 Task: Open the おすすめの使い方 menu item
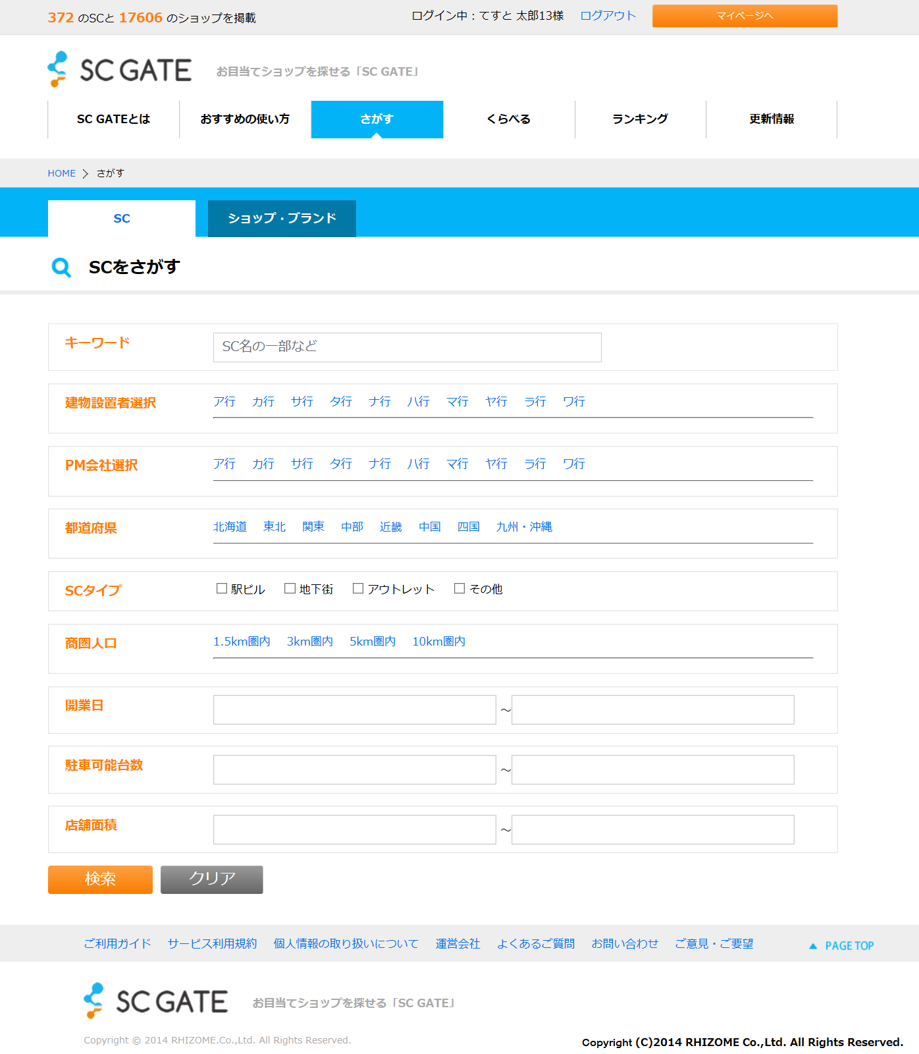pos(245,119)
